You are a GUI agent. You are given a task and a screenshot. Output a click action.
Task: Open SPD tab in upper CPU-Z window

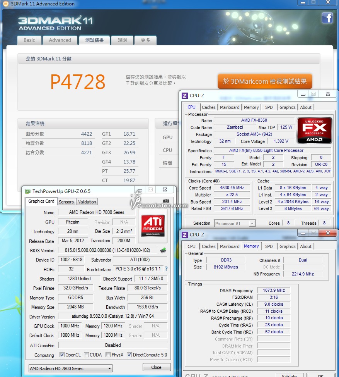click(269, 107)
